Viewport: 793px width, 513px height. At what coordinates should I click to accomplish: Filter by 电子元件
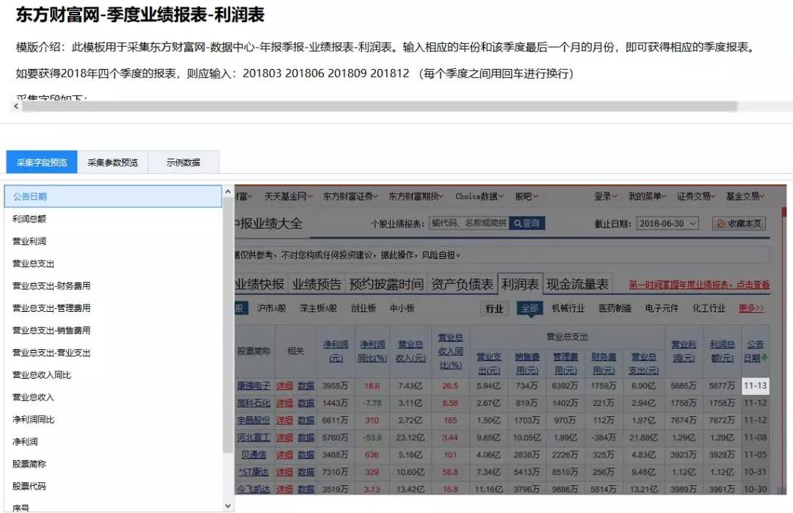click(662, 308)
